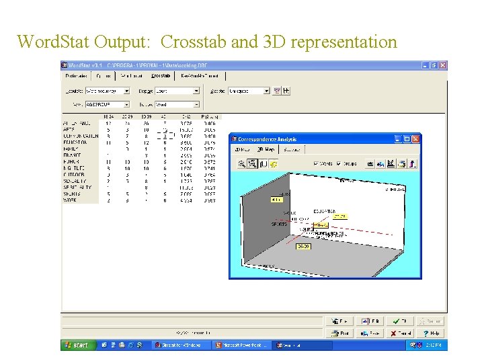This screenshot has width=484, height=363.
Task: Click the yellow group label right of EDUCATION
Action: point(340,216)
